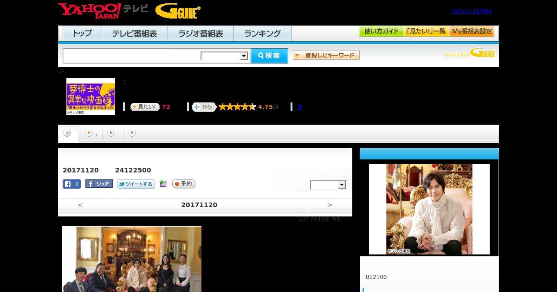Select the third tab with gray play icon

(x=111, y=133)
